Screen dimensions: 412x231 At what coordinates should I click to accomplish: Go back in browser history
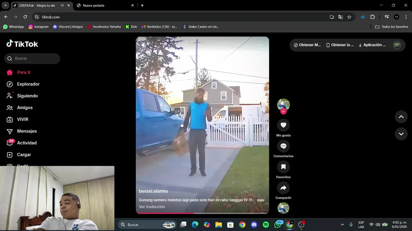6,17
